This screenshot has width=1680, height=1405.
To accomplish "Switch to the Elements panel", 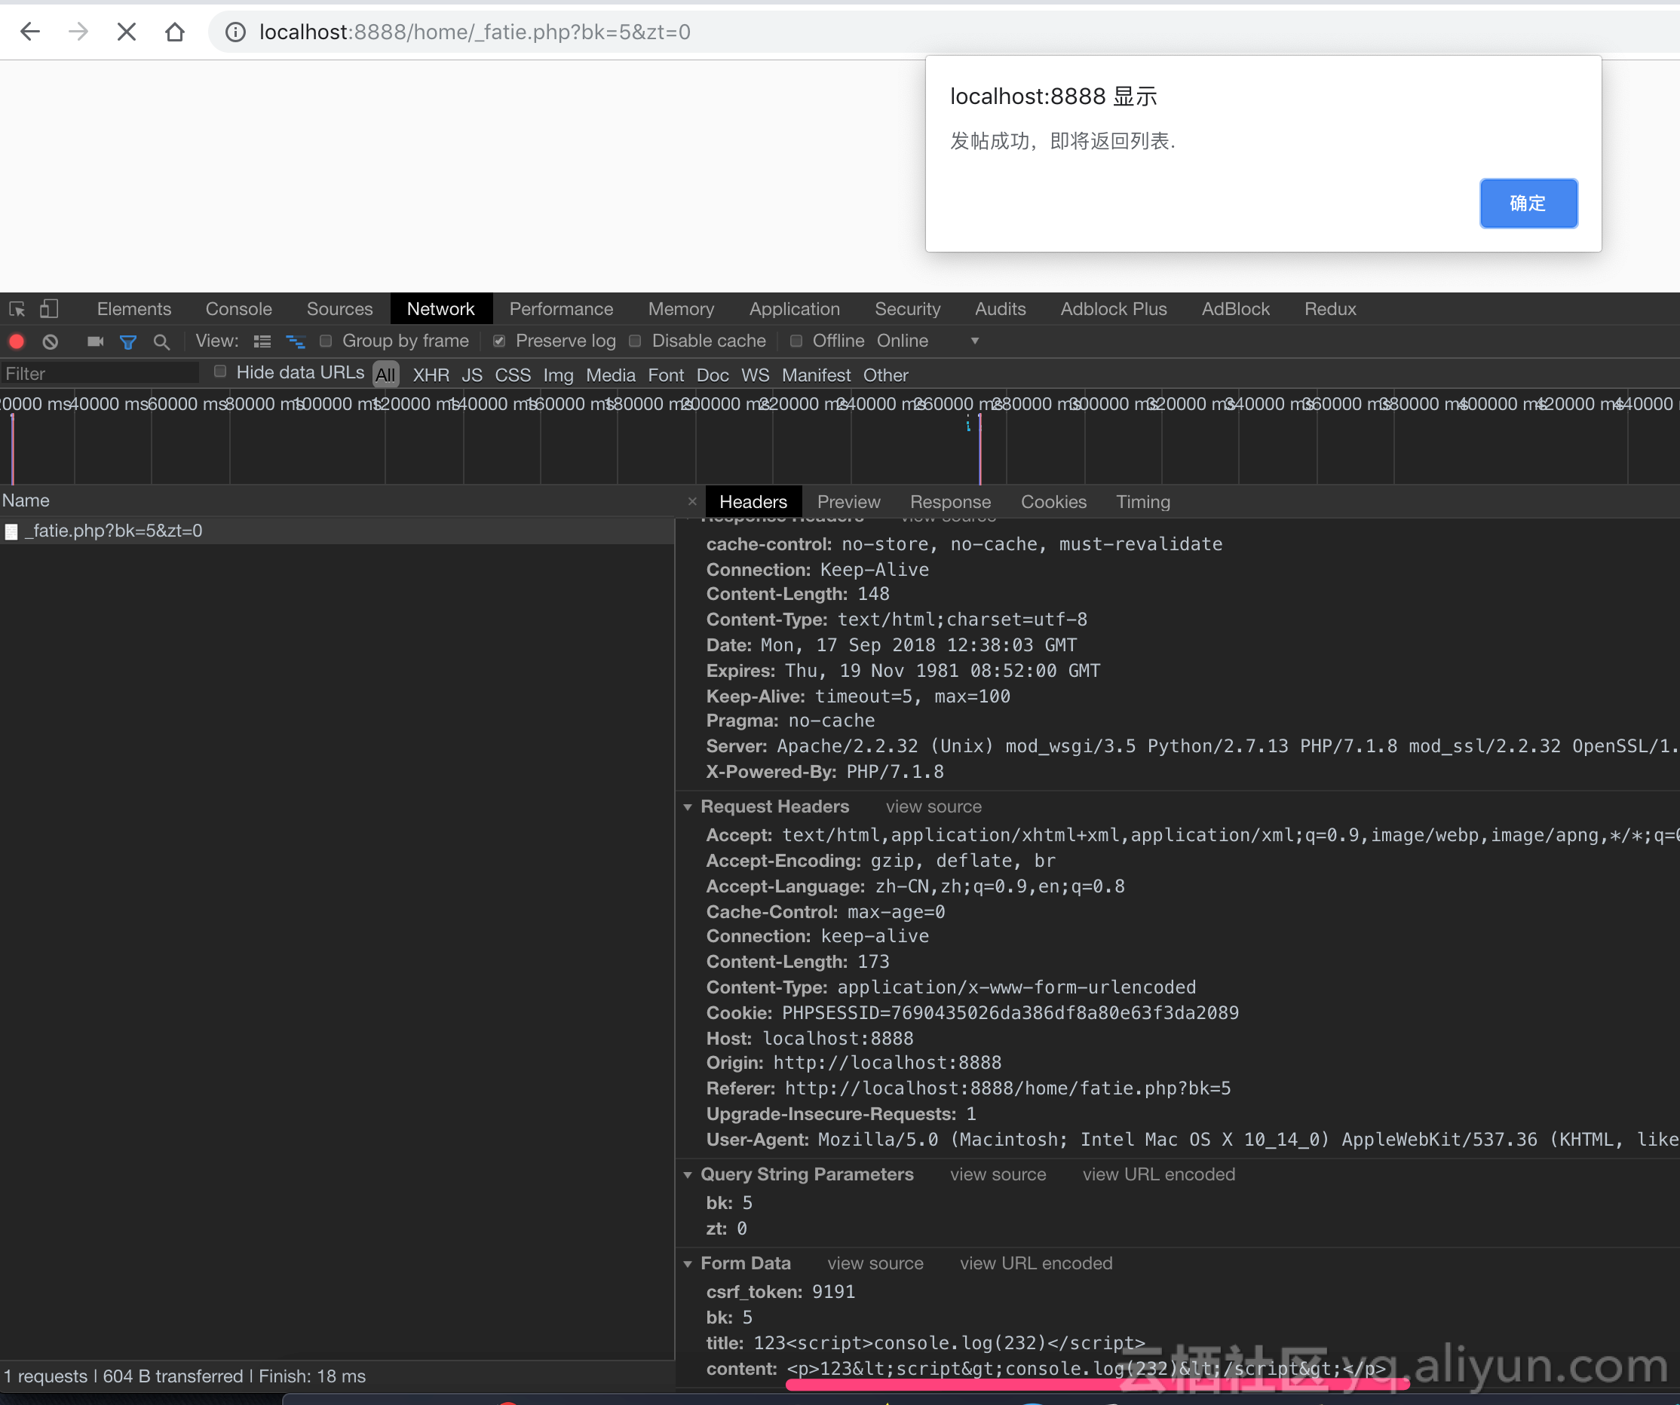I will click(133, 309).
